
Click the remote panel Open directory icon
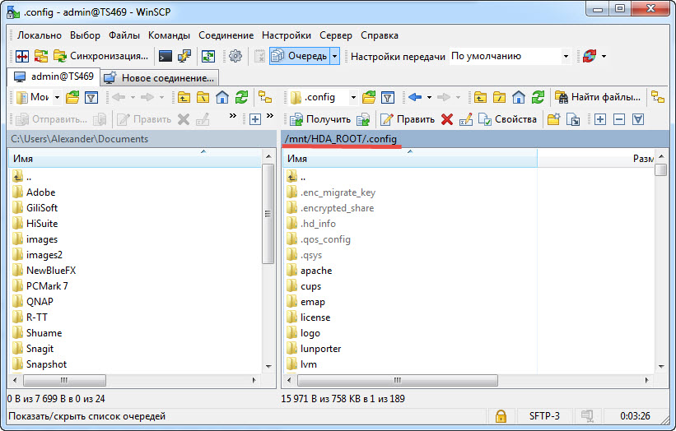click(x=369, y=97)
